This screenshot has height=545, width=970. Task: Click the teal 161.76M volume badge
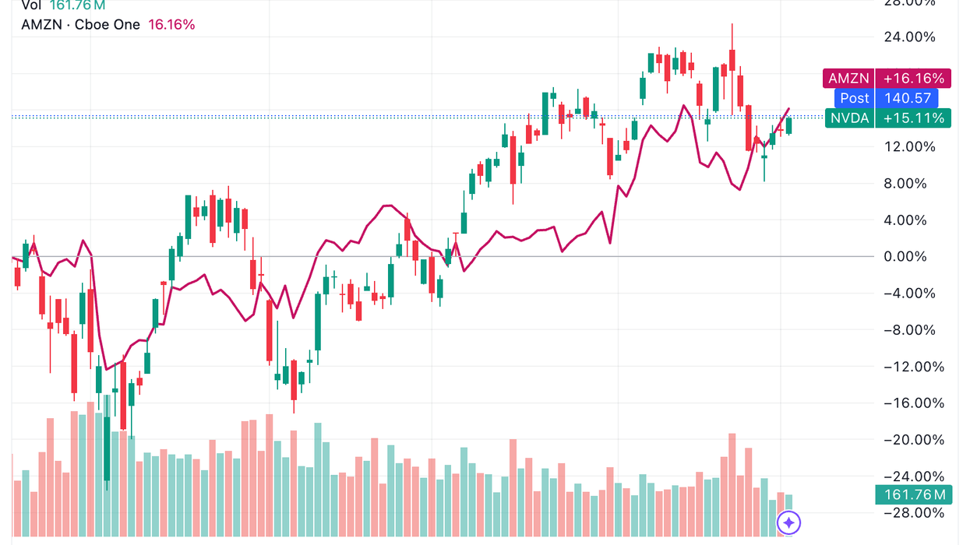(x=910, y=494)
